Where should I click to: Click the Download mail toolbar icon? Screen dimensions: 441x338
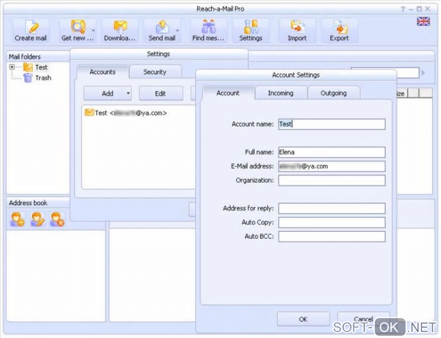(x=120, y=30)
